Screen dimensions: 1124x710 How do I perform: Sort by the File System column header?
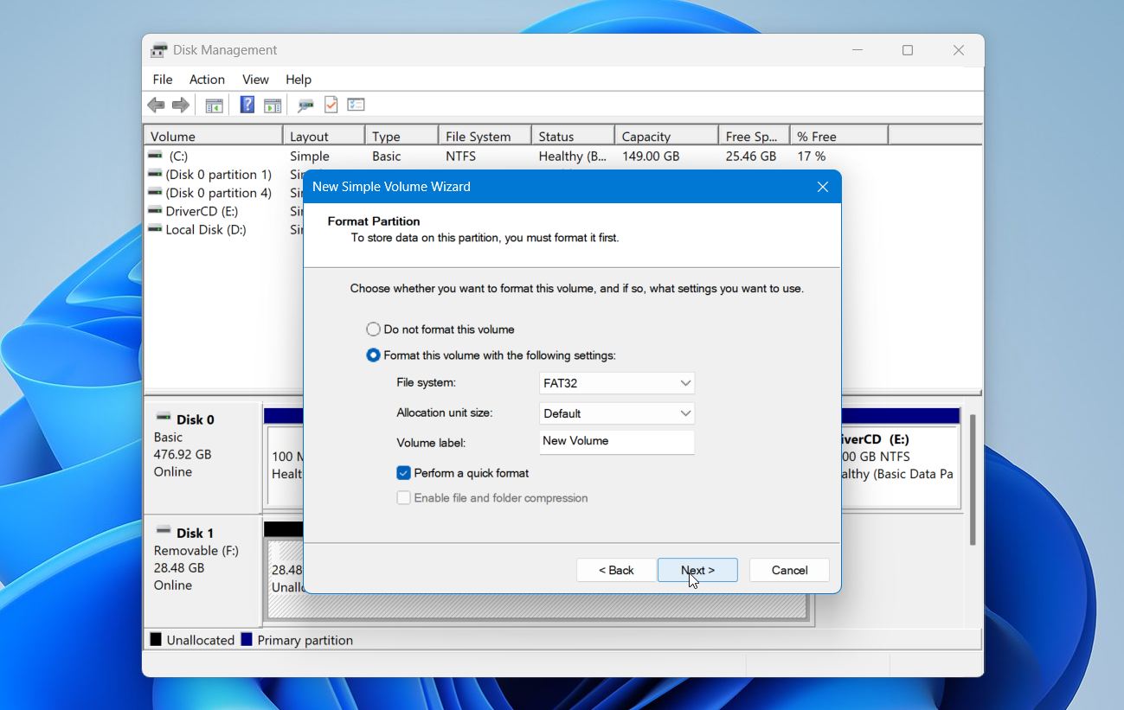pos(485,136)
